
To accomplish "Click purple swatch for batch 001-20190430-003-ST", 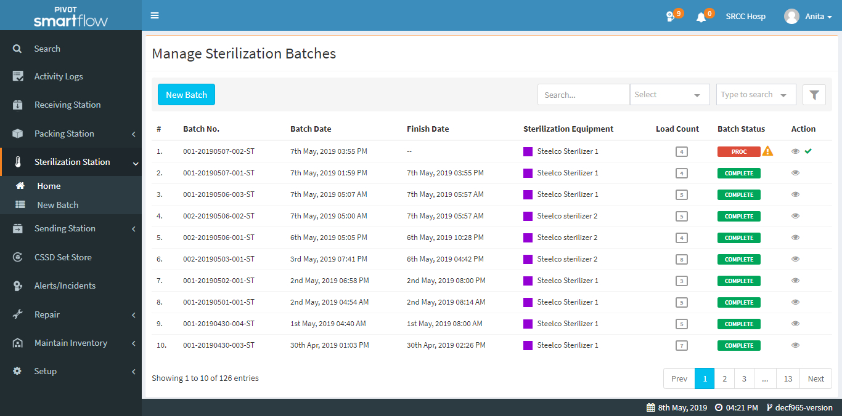I will 528,345.
